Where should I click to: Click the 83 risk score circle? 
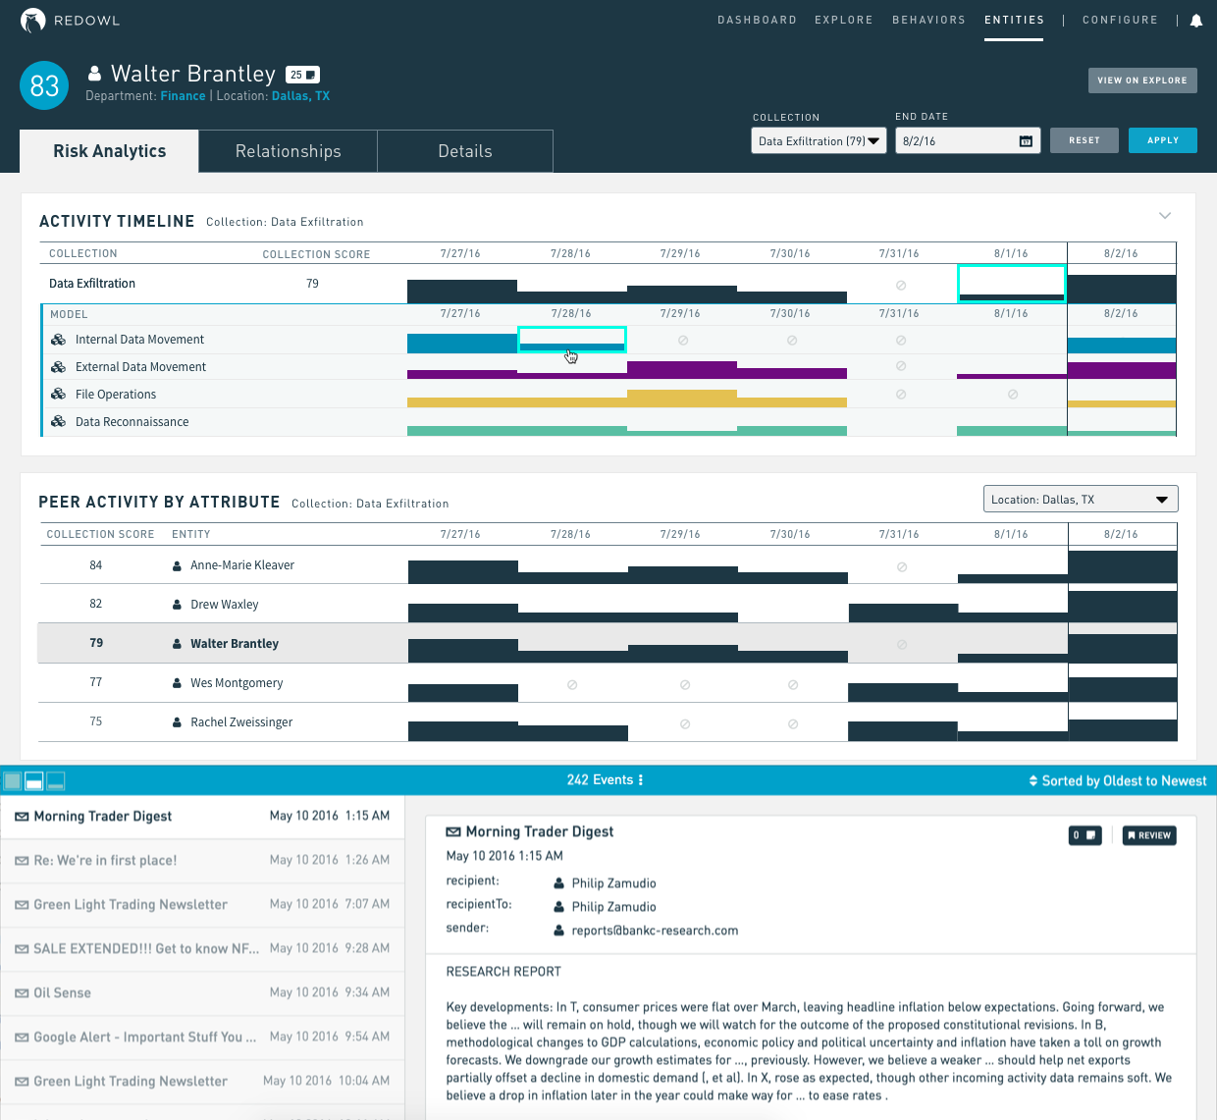pos(44,85)
